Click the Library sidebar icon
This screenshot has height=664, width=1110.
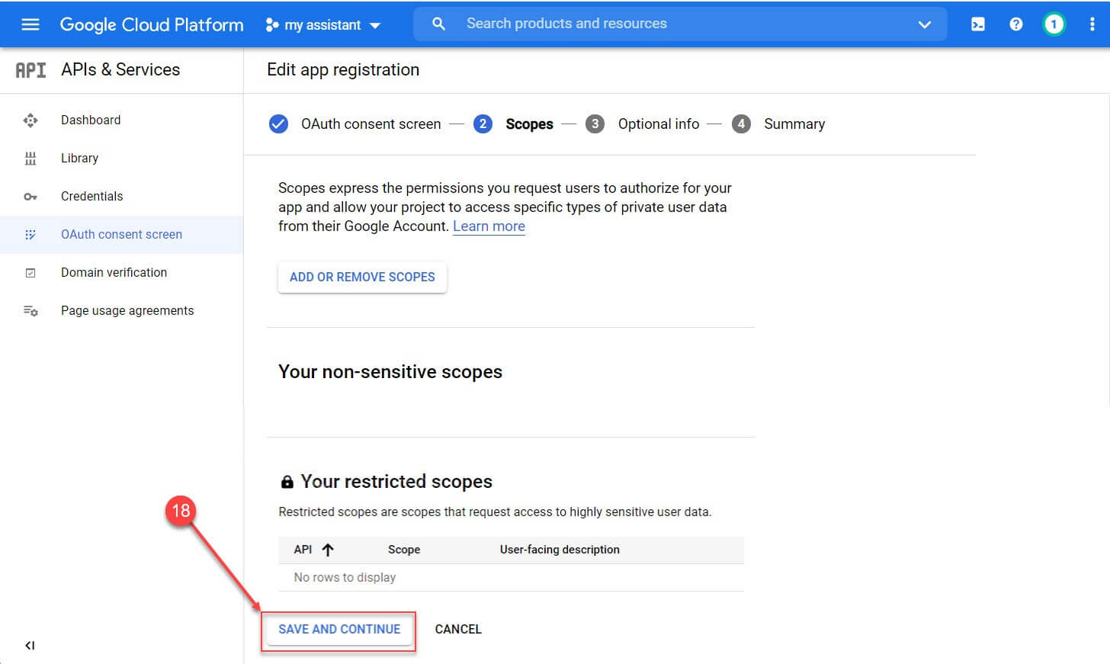30,159
